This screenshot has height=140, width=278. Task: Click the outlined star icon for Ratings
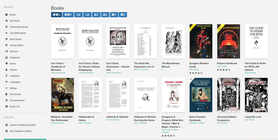click(7, 88)
